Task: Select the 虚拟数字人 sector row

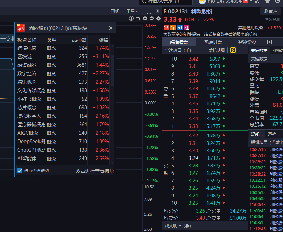Action: tap(63, 116)
